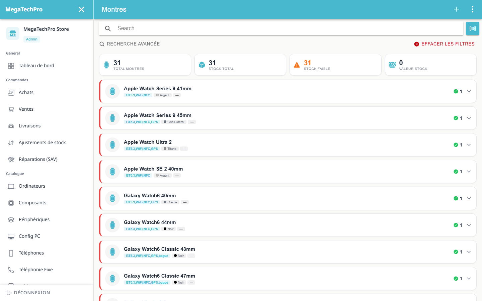Image resolution: width=482 pixels, height=301 pixels.
Task: Click the Valeur Stock money icon
Action: tap(392, 65)
